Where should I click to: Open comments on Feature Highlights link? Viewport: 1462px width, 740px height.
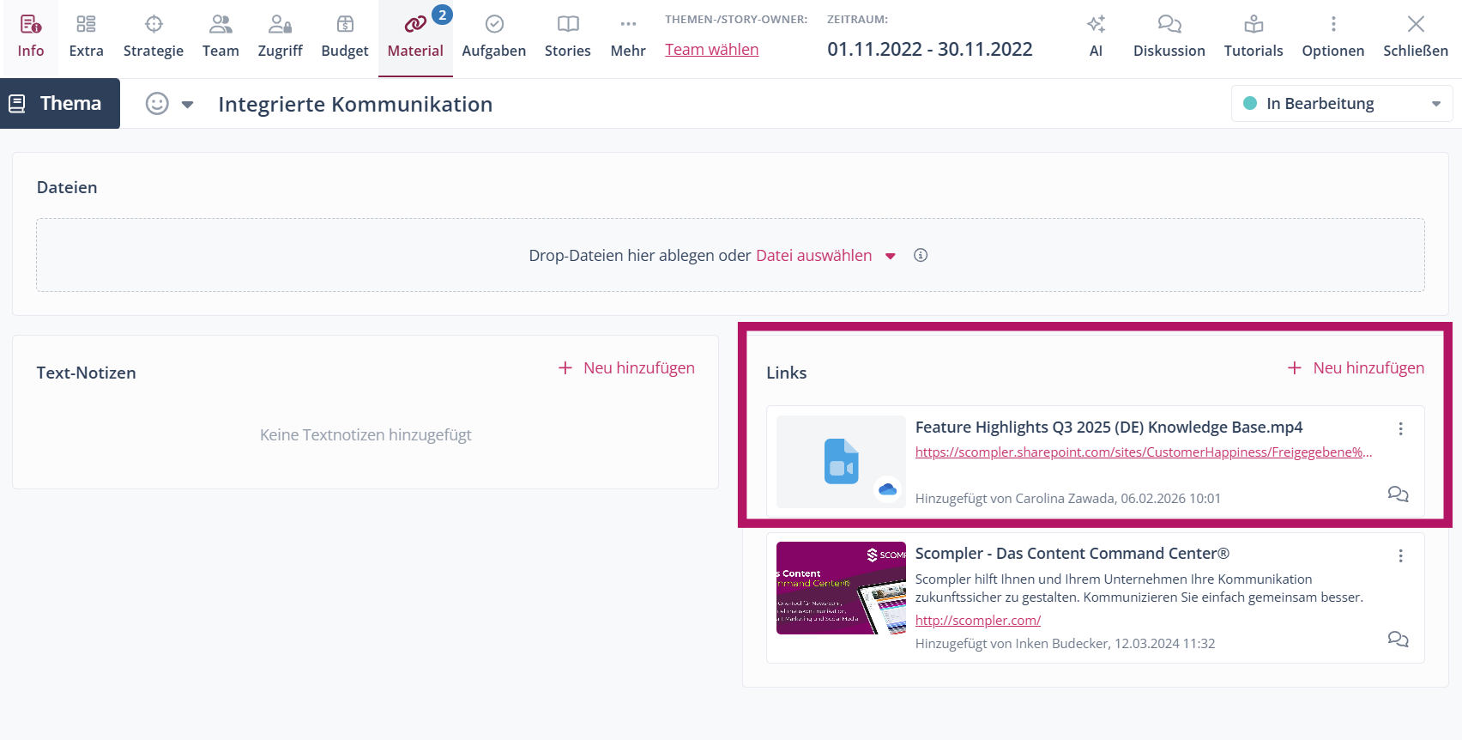(1398, 494)
